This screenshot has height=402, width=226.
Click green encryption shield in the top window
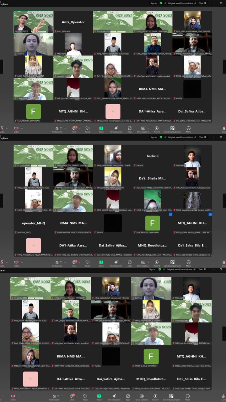pos(161,3)
